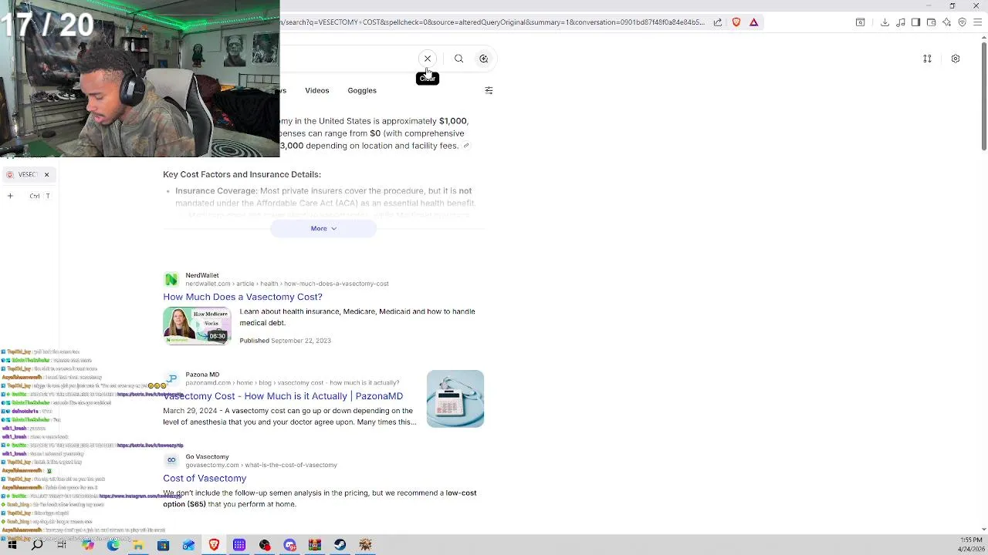The image size is (988, 555).
Task: Click the share page icon in address bar
Action: [718, 22]
